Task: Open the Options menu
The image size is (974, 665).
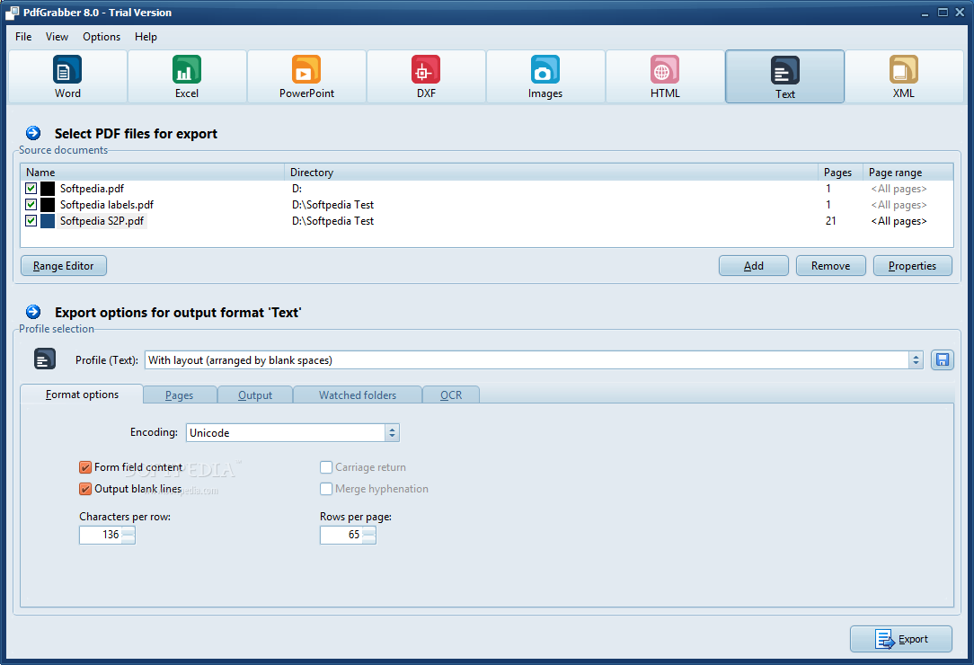Action: point(102,37)
